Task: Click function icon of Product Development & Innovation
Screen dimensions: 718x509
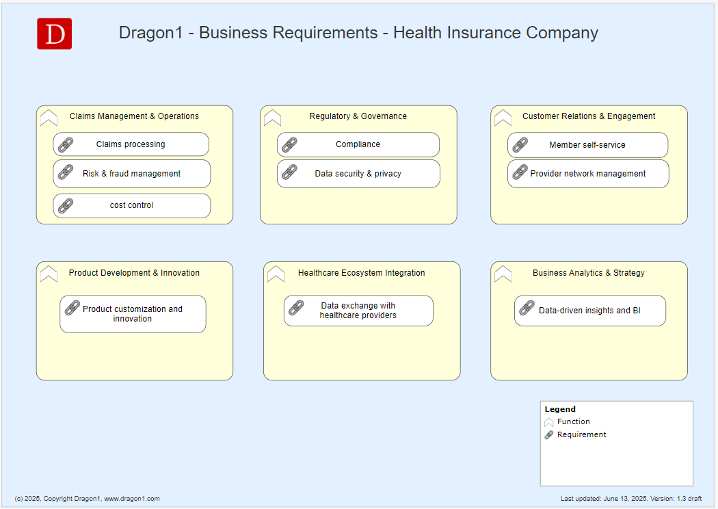Action: coord(49,274)
